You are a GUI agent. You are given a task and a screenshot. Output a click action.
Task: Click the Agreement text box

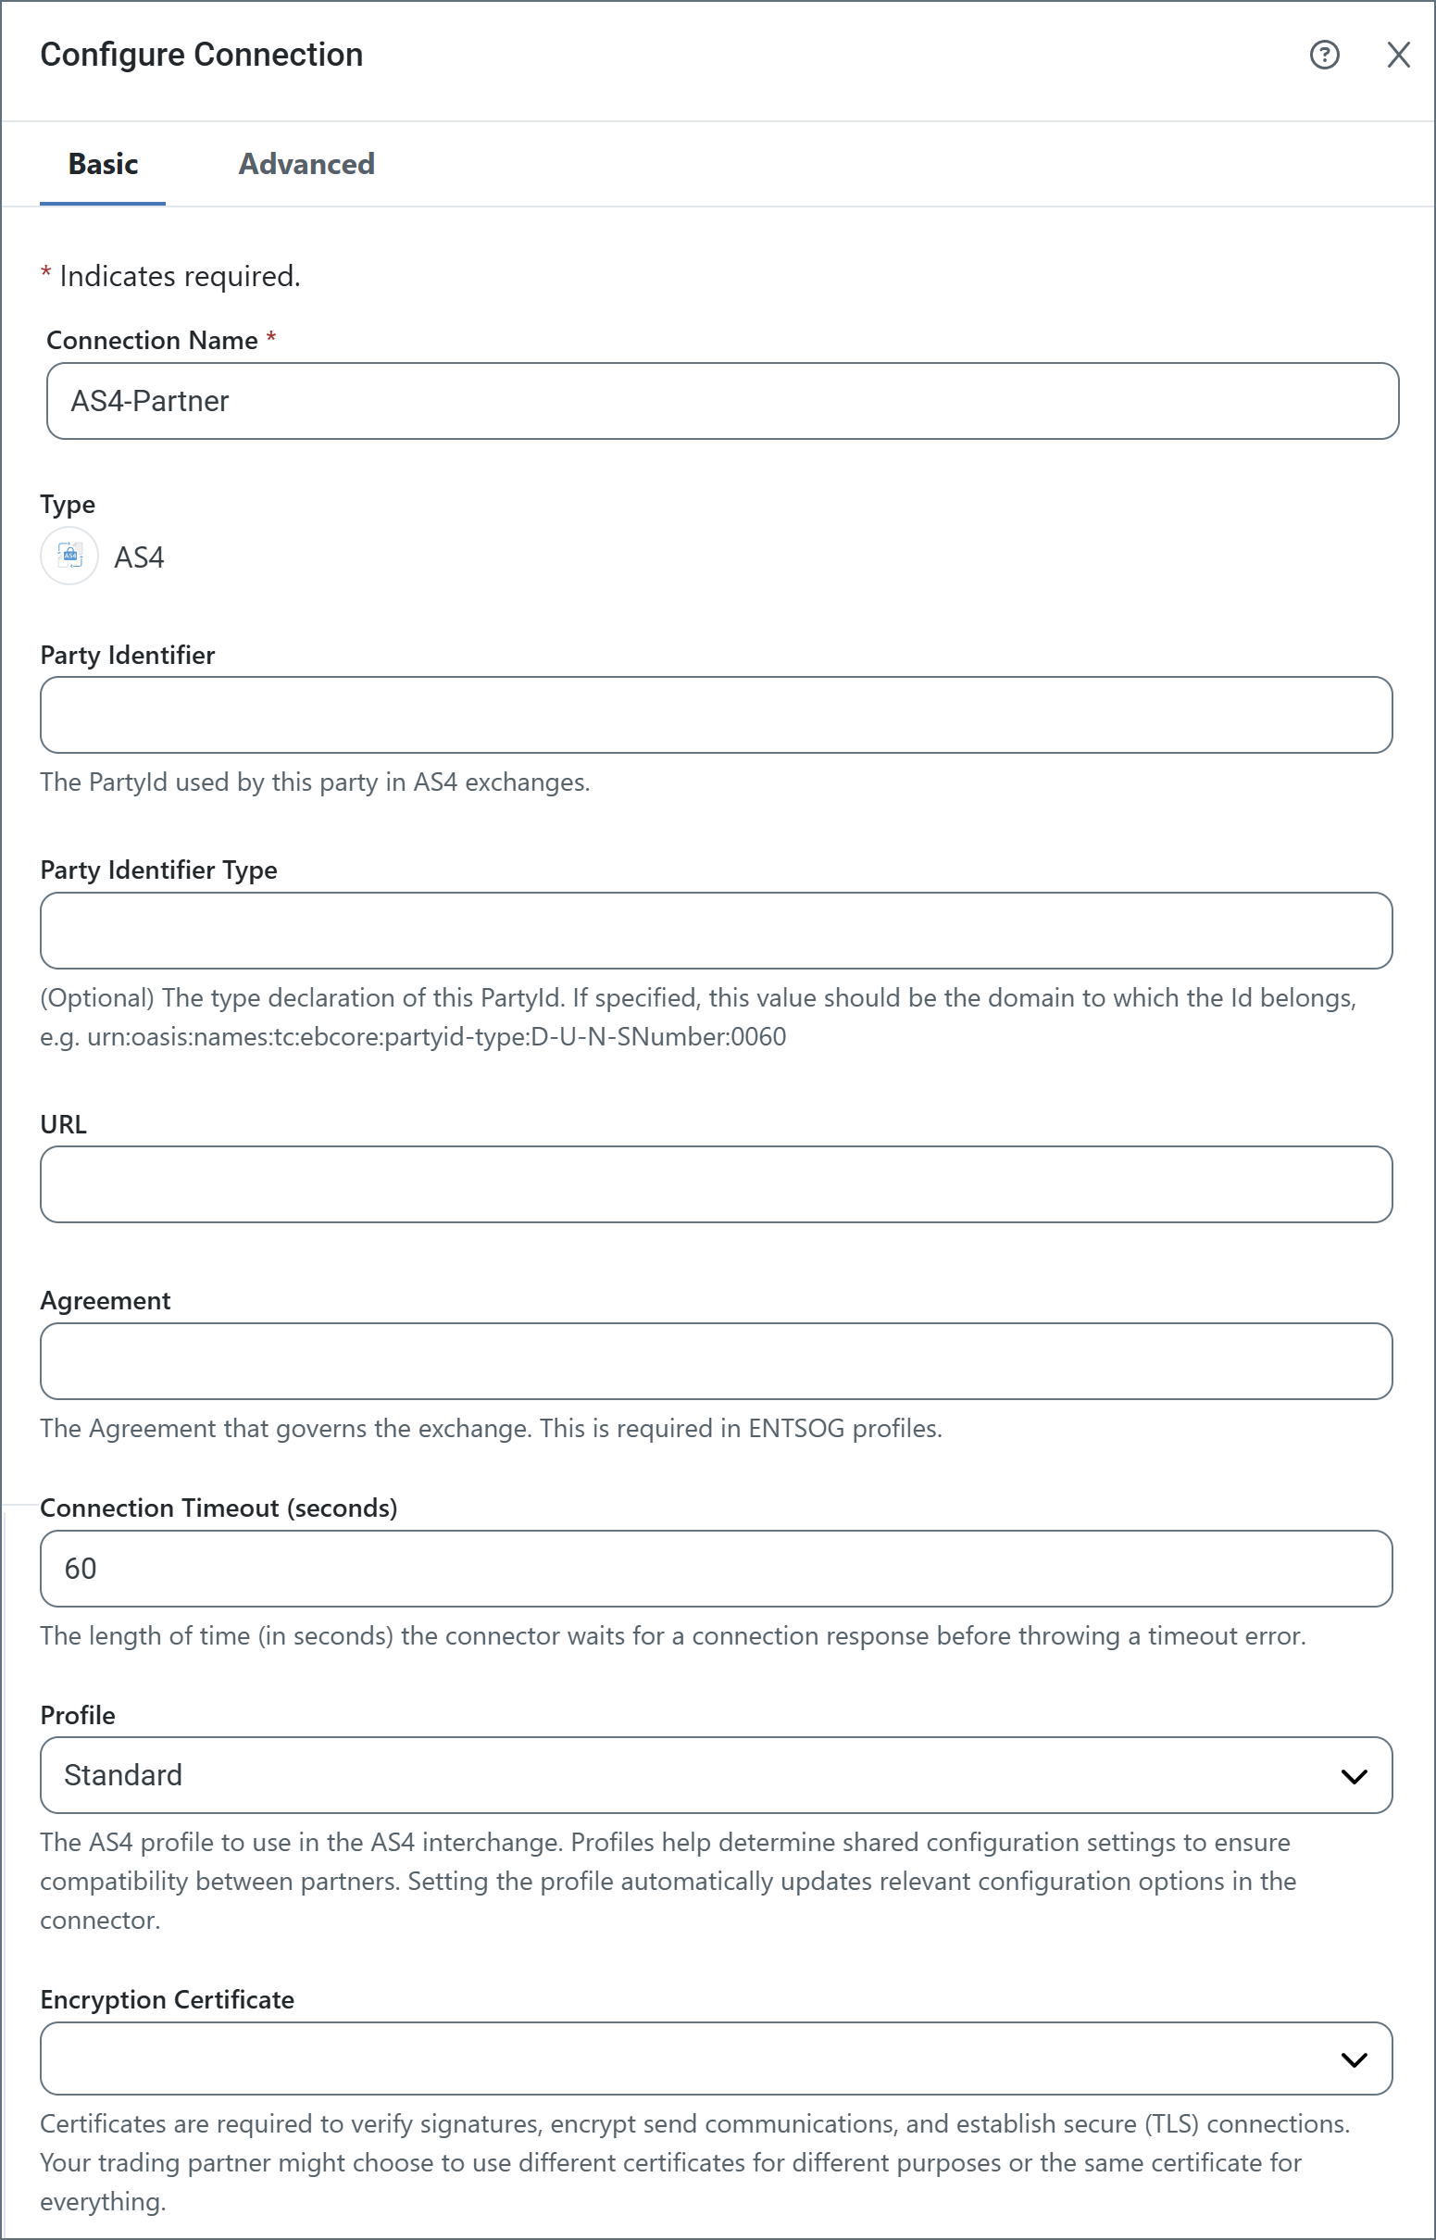pyautogui.click(x=715, y=1361)
